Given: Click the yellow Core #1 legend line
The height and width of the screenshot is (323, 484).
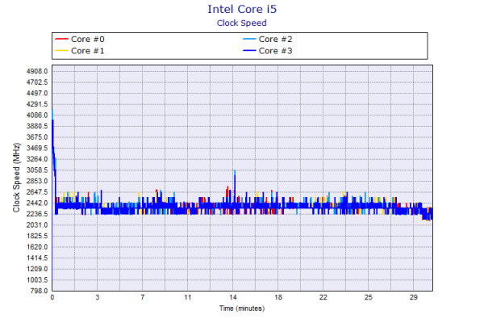Looking at the screenshot, I should (x=61, y=50).
